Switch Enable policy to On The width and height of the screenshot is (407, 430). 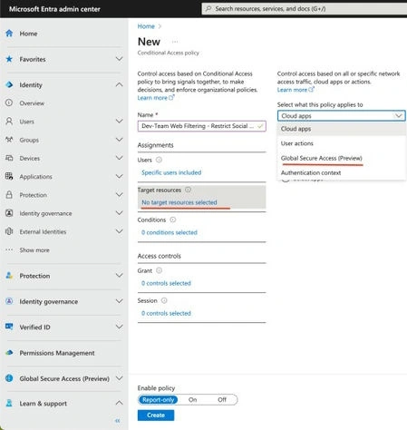tap(192, 400)
